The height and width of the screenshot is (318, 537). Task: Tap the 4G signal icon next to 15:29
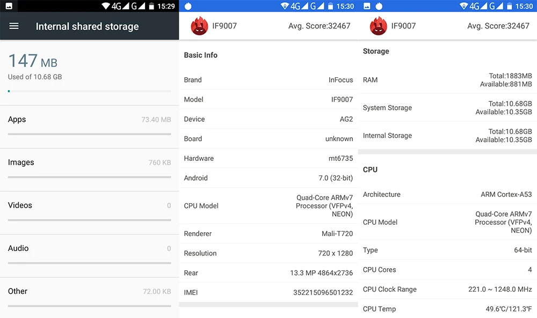[120, 6]
